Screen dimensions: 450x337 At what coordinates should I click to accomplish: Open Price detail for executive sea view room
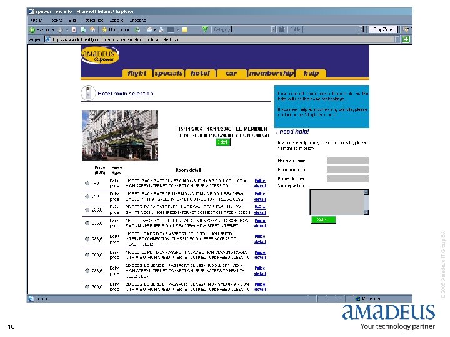pyautogui.click(x=260, y=210)
